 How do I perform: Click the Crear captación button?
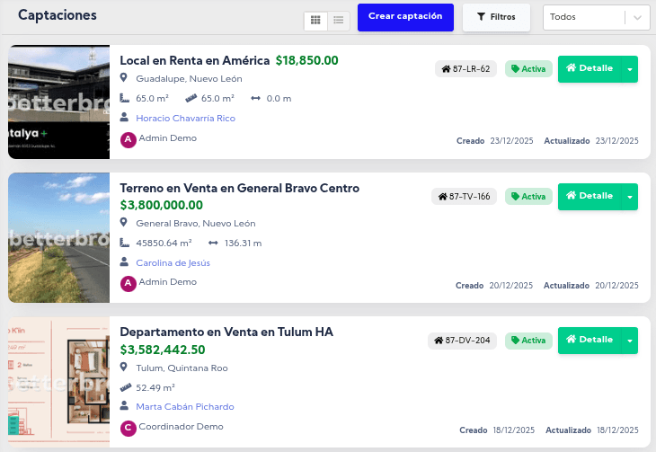(405, 17)
